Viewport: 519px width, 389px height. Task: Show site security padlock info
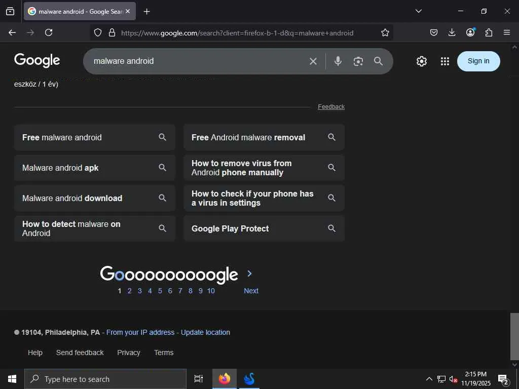click(112, 32)
